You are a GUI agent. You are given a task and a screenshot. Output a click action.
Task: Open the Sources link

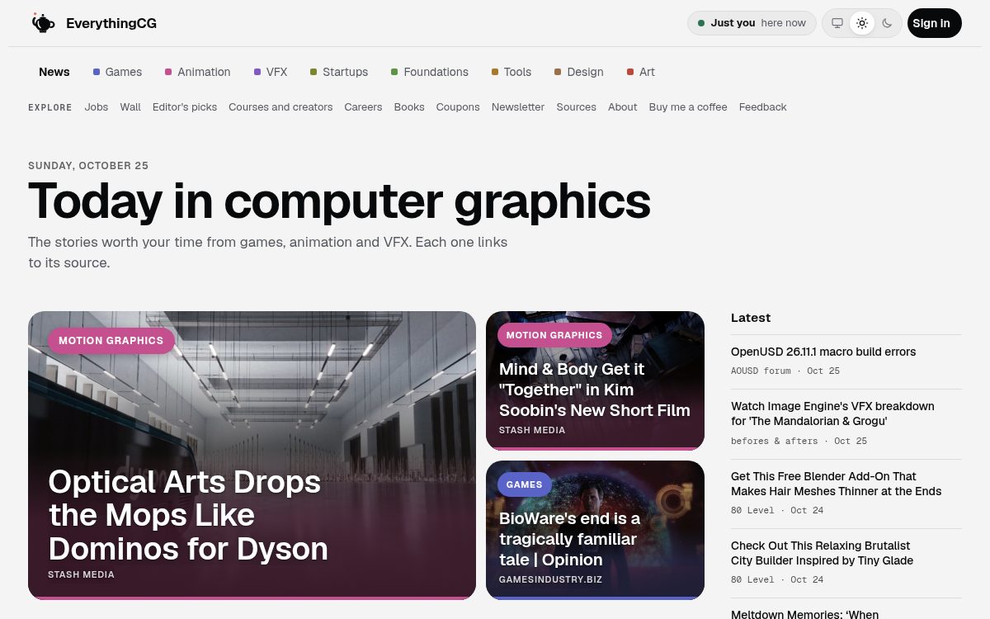point(576,107)
